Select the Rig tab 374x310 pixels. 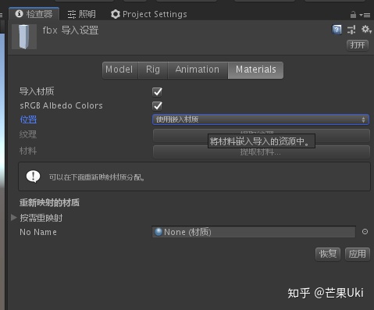(153, 69)
